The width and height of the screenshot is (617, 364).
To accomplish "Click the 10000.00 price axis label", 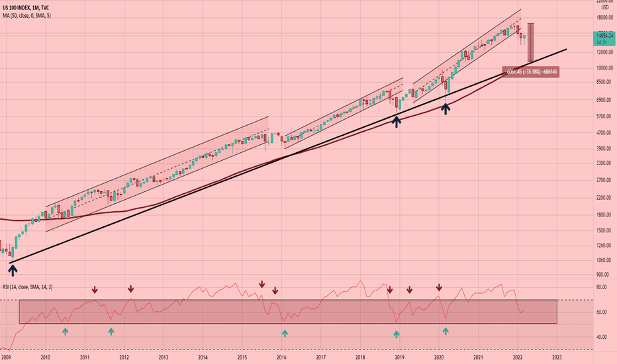I will tap(605, 68).
